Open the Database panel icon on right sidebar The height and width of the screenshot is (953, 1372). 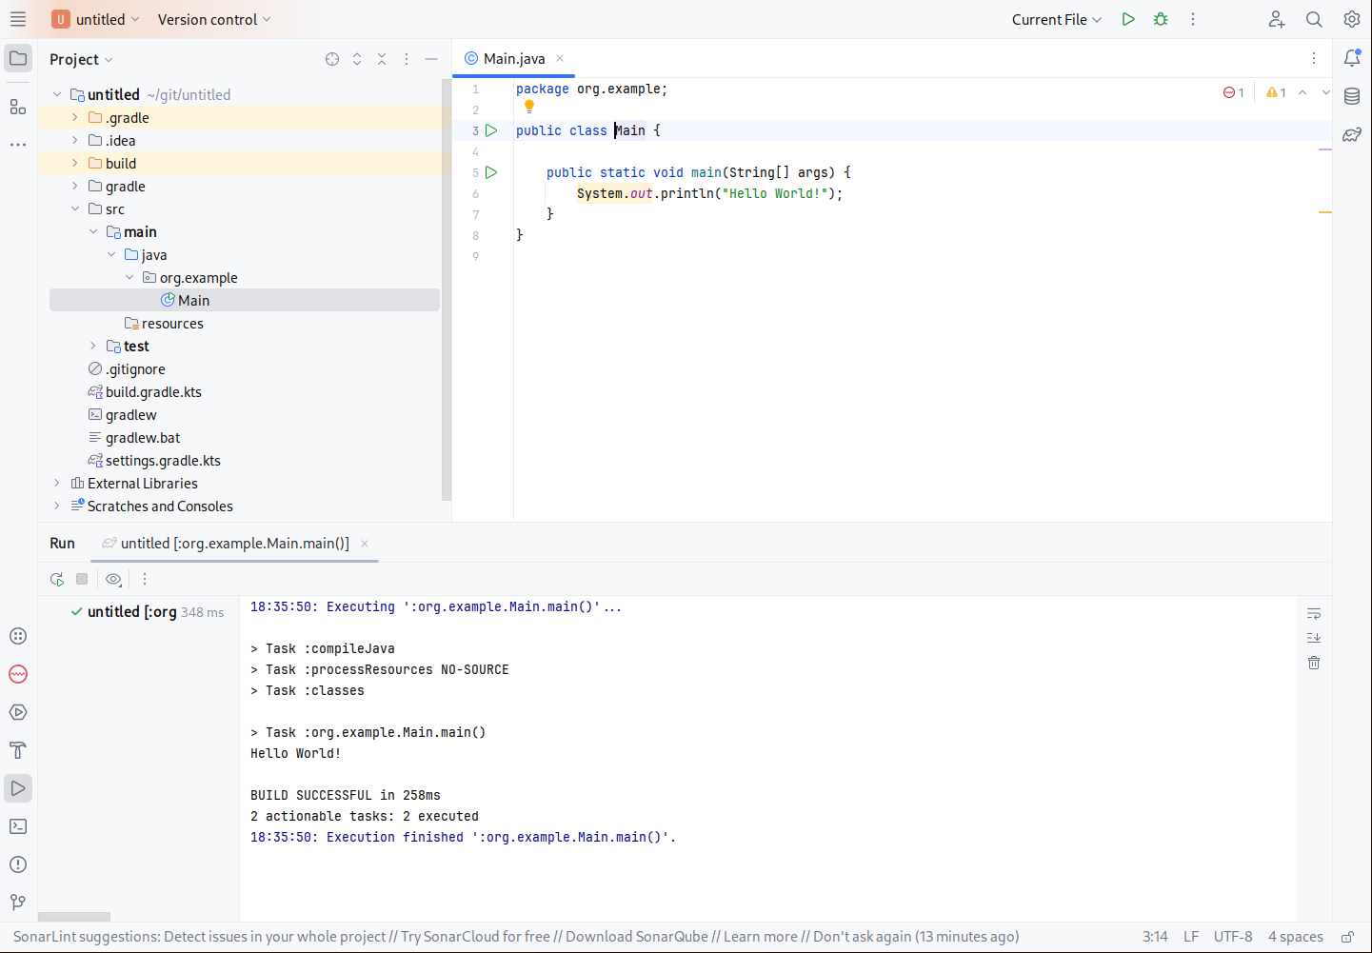click(1352, 95)
